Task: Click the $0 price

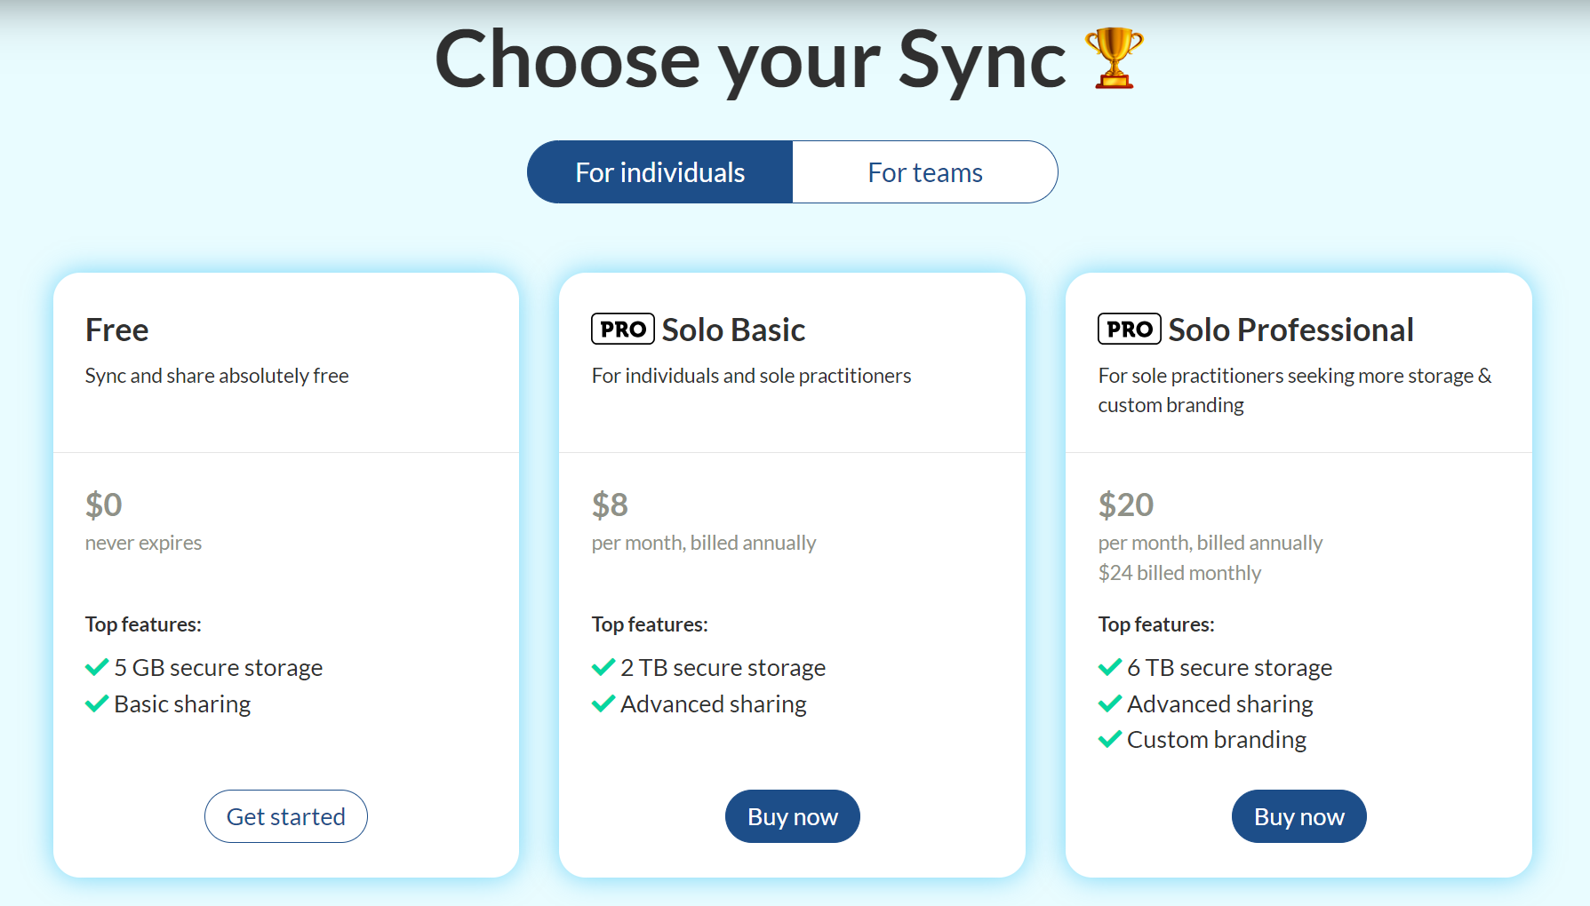Action: point(104,505)
